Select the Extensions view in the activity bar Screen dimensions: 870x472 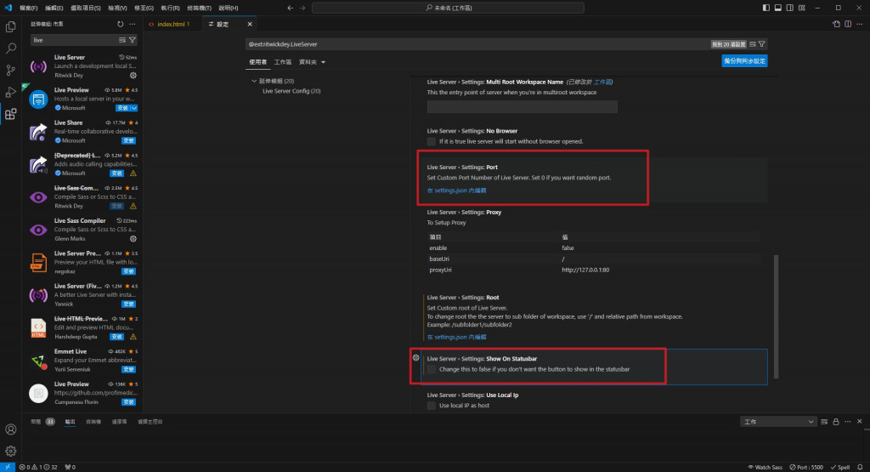point(10,115)
